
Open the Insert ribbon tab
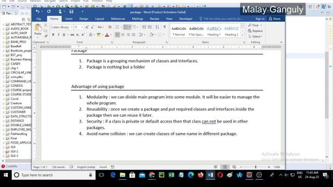[69, 19]
